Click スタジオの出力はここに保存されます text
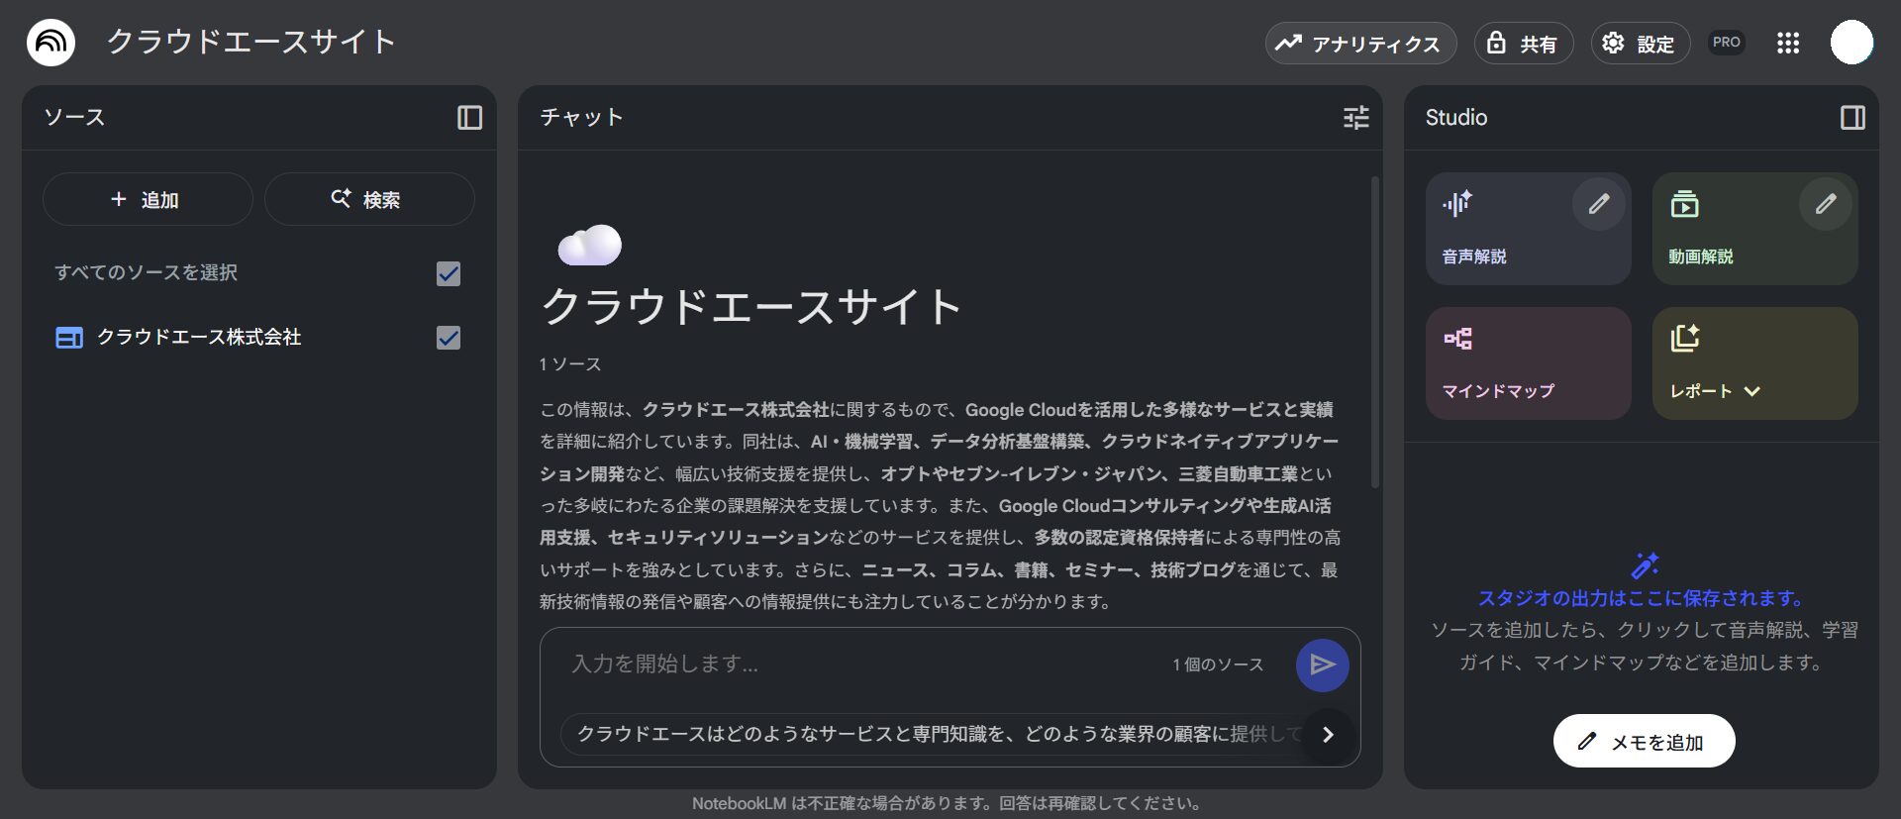The width and height of the screenshot is (1901, 819). coord(1643,598)
